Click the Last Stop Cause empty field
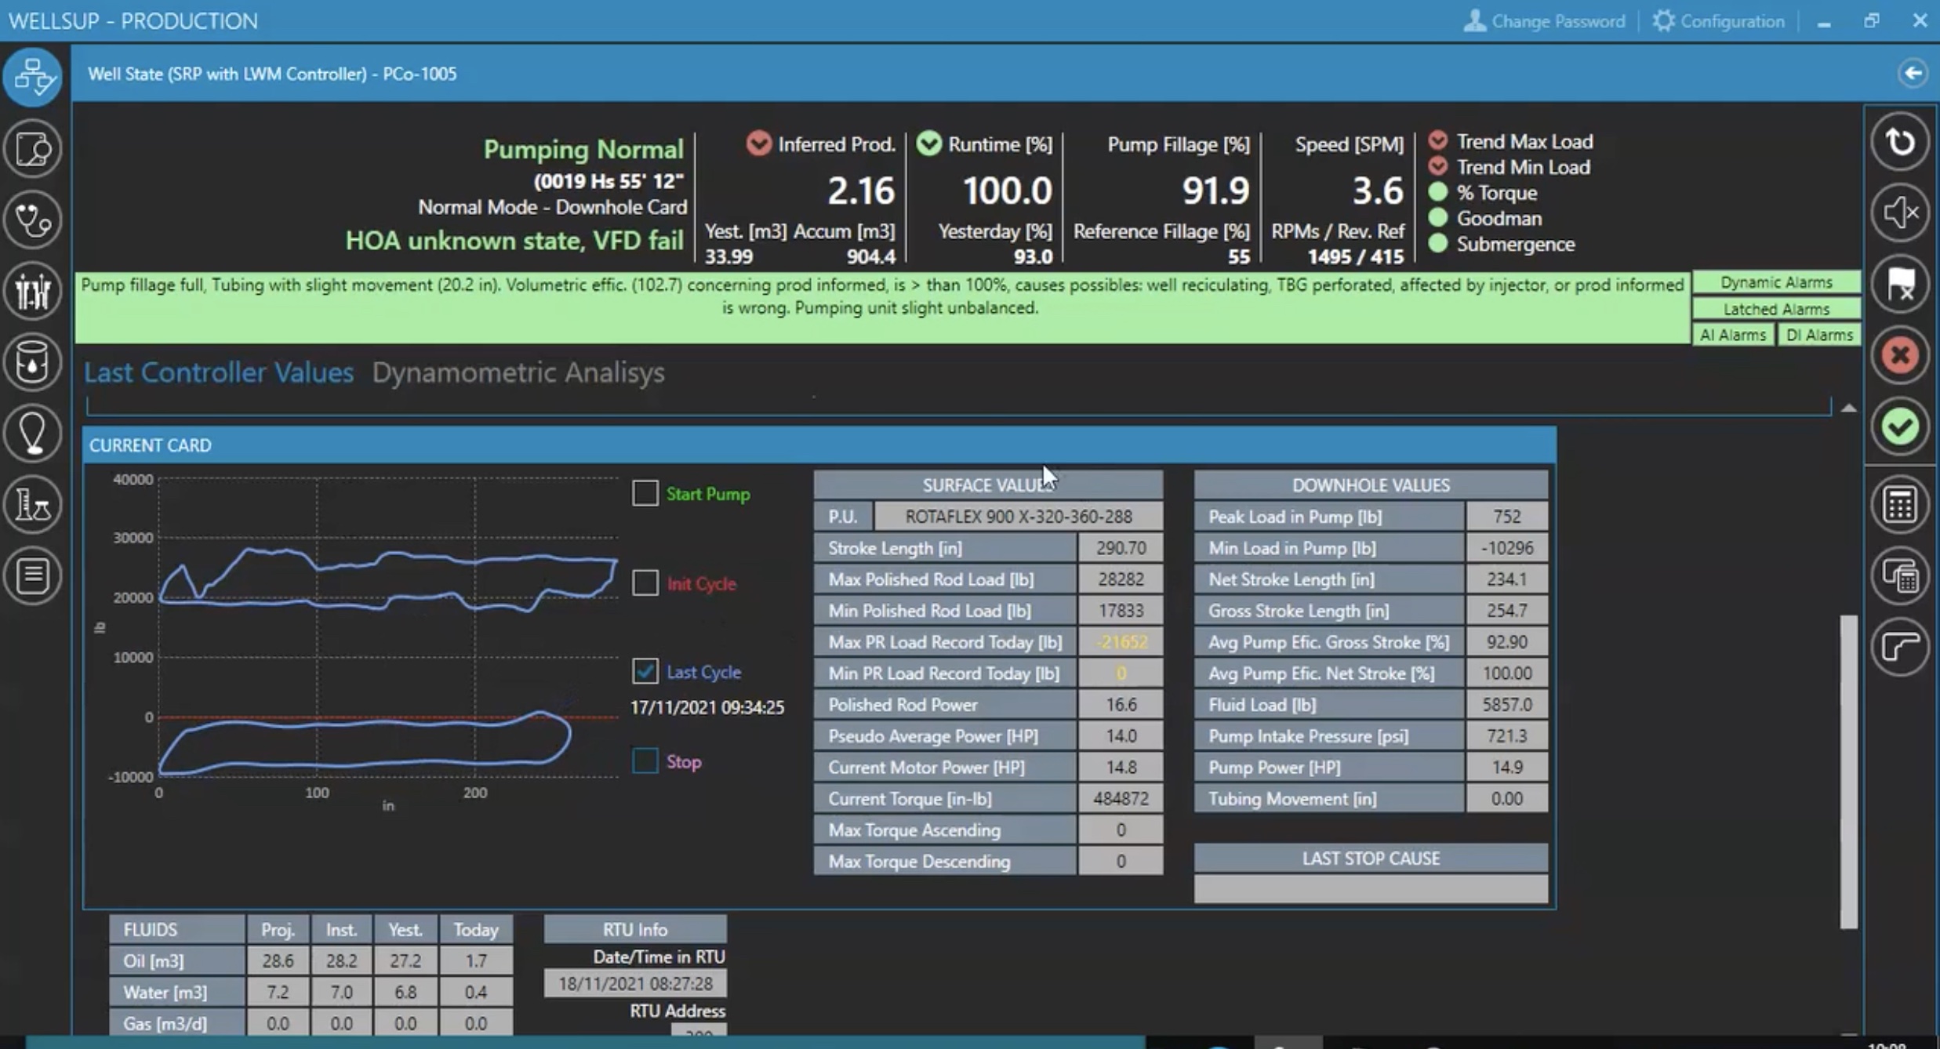 1371,889
